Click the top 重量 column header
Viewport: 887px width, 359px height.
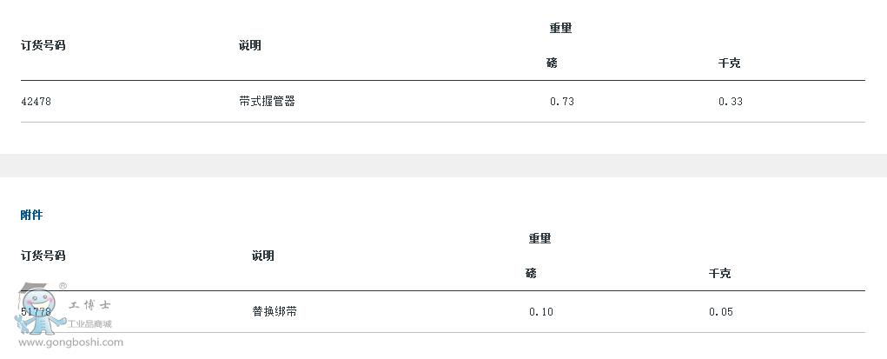point(560,29)
